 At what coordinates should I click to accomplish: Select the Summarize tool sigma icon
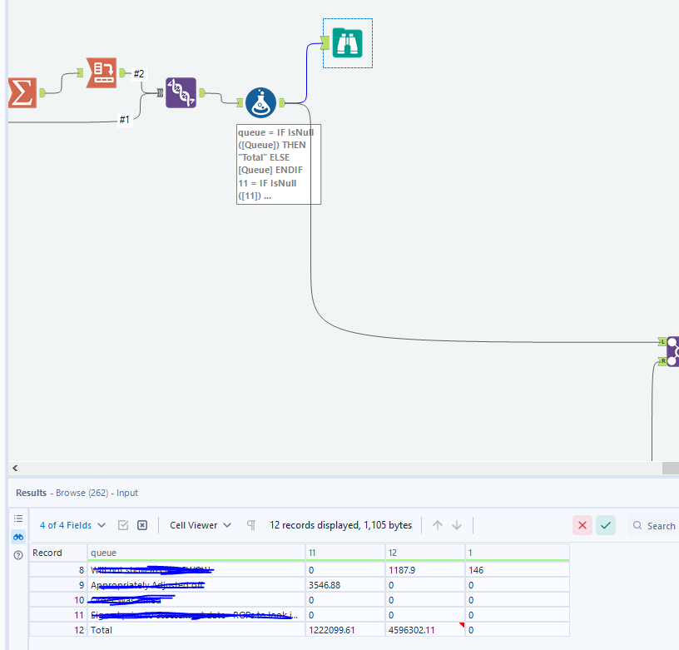(x=22, y=92)
